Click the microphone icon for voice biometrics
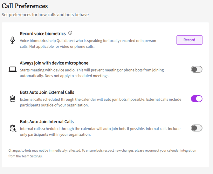 (x=12, y=40)
